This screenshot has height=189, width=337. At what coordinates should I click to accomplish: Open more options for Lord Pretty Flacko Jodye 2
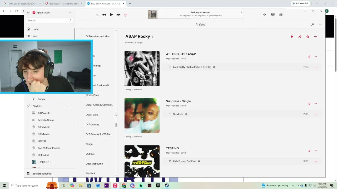[x=316, y=67]
